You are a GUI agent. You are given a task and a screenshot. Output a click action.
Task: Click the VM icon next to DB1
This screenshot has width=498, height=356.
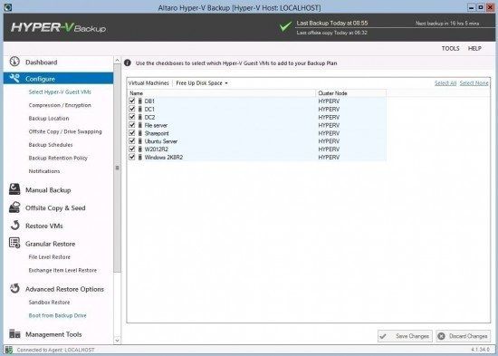(x=140, y=101)
